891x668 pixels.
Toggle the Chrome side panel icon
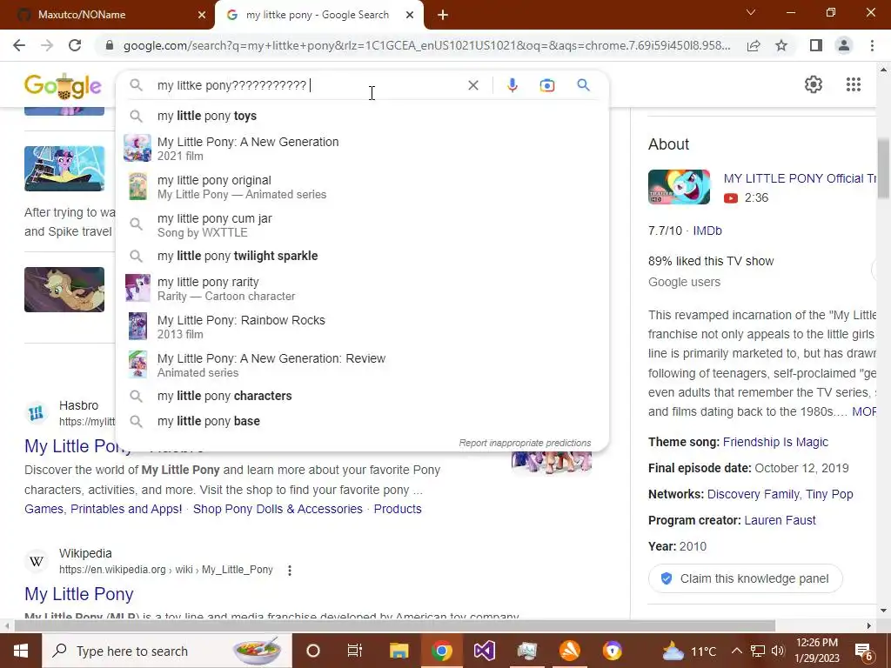click(x=816, y=45)
